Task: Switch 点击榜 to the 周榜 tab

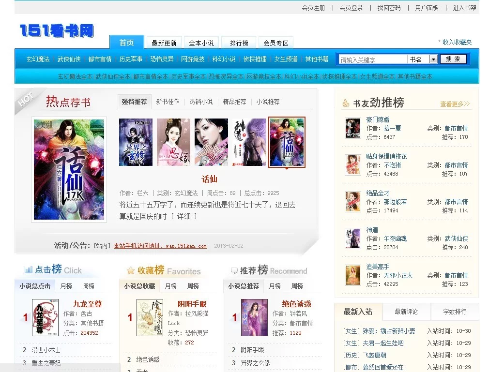Action: [x=89, y=286]
